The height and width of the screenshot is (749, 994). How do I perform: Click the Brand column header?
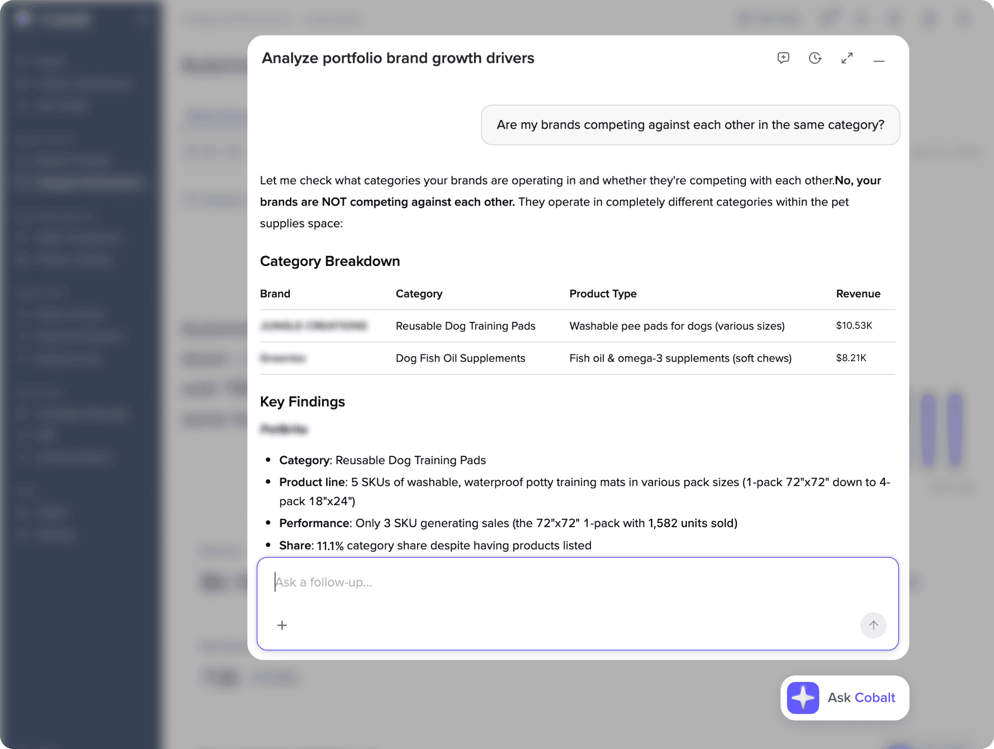[275, 294]
